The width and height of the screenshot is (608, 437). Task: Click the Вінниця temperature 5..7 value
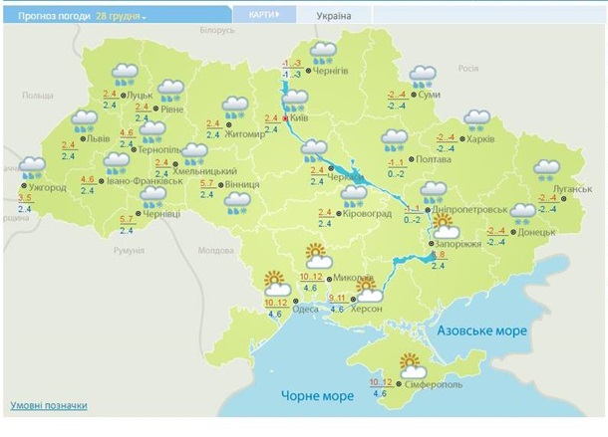(x=208, y=184)
